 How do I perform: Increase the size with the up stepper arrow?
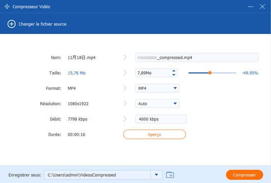pyautogui.click(x=174, y=70)
